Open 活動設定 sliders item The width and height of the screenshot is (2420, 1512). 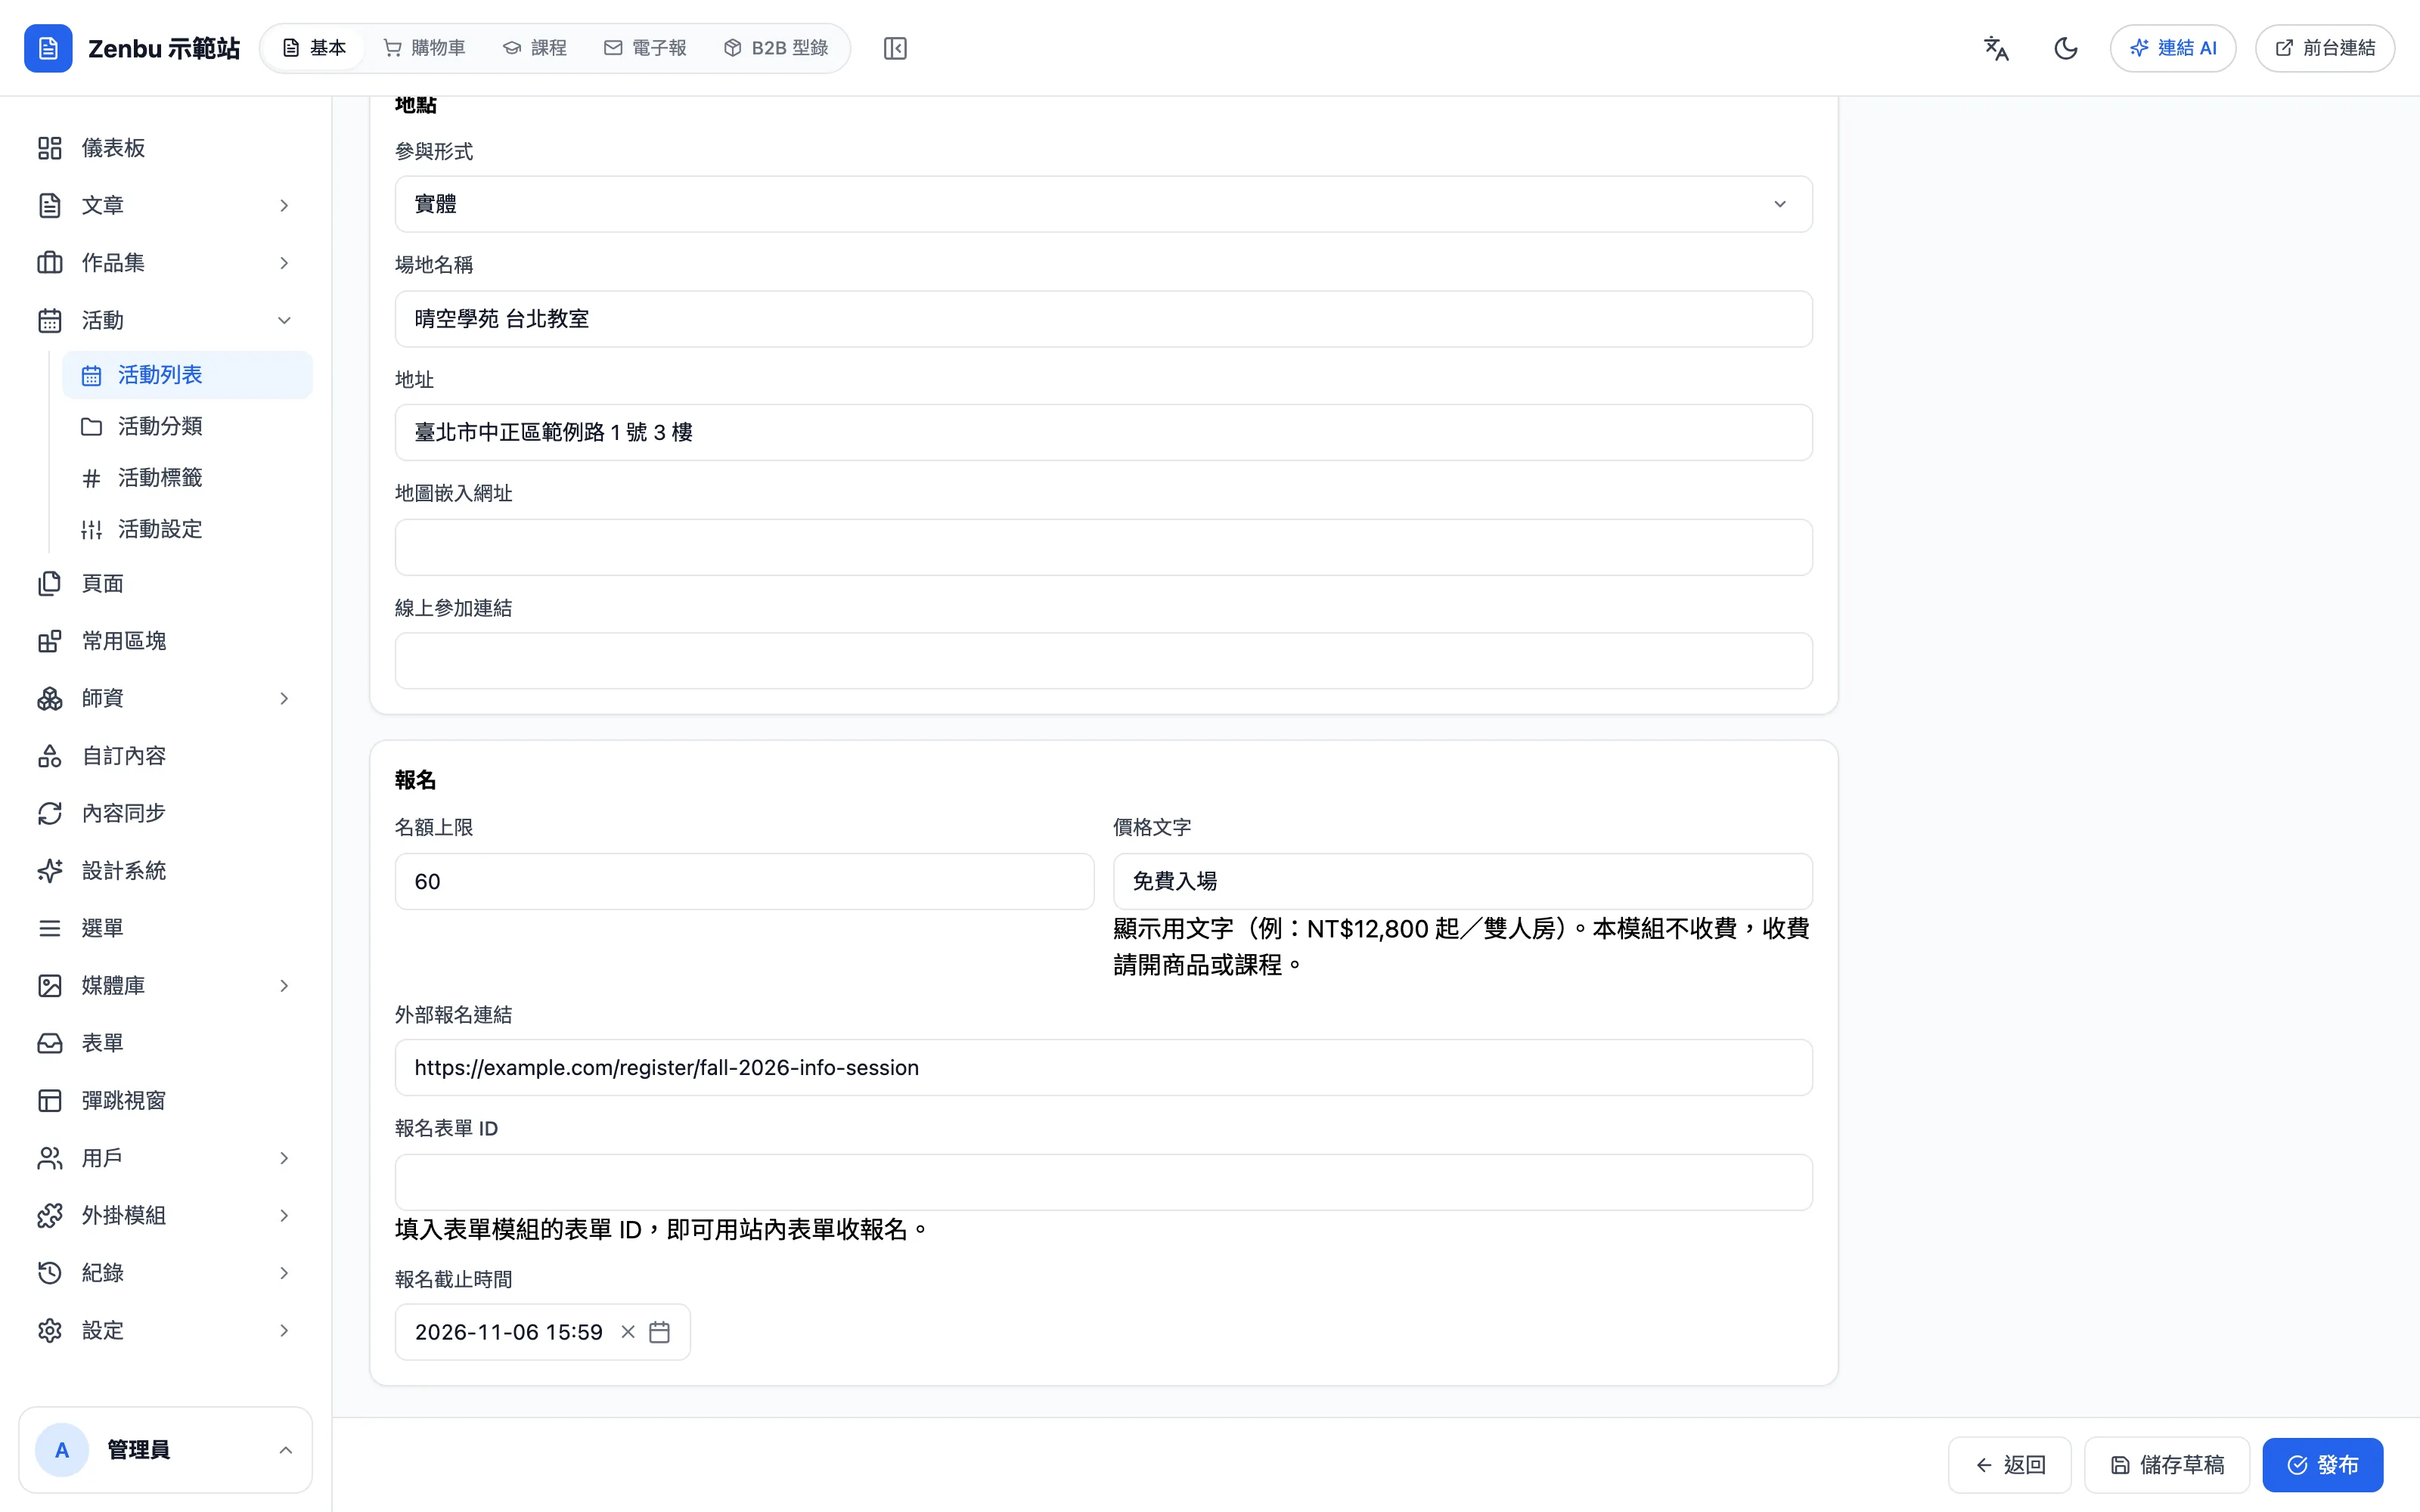click(x=187, y=529)
